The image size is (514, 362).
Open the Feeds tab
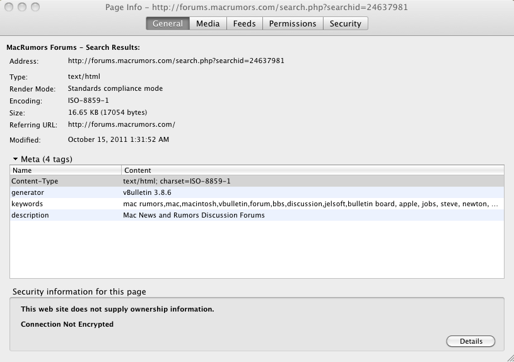(x=245, y=23)
